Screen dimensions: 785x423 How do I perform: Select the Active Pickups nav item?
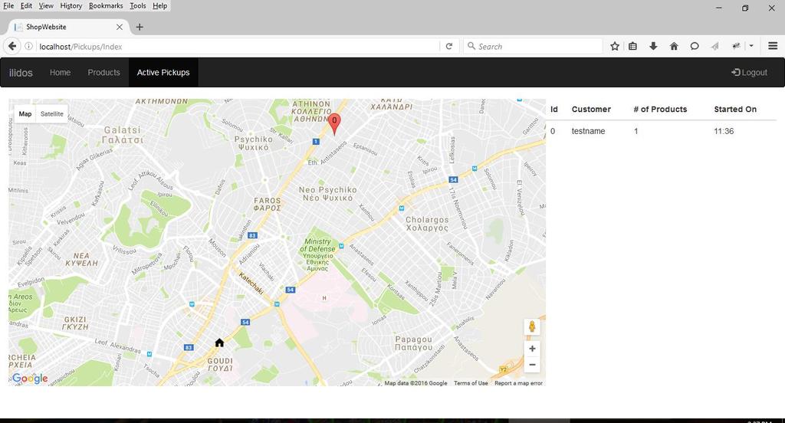click(163, 73)
